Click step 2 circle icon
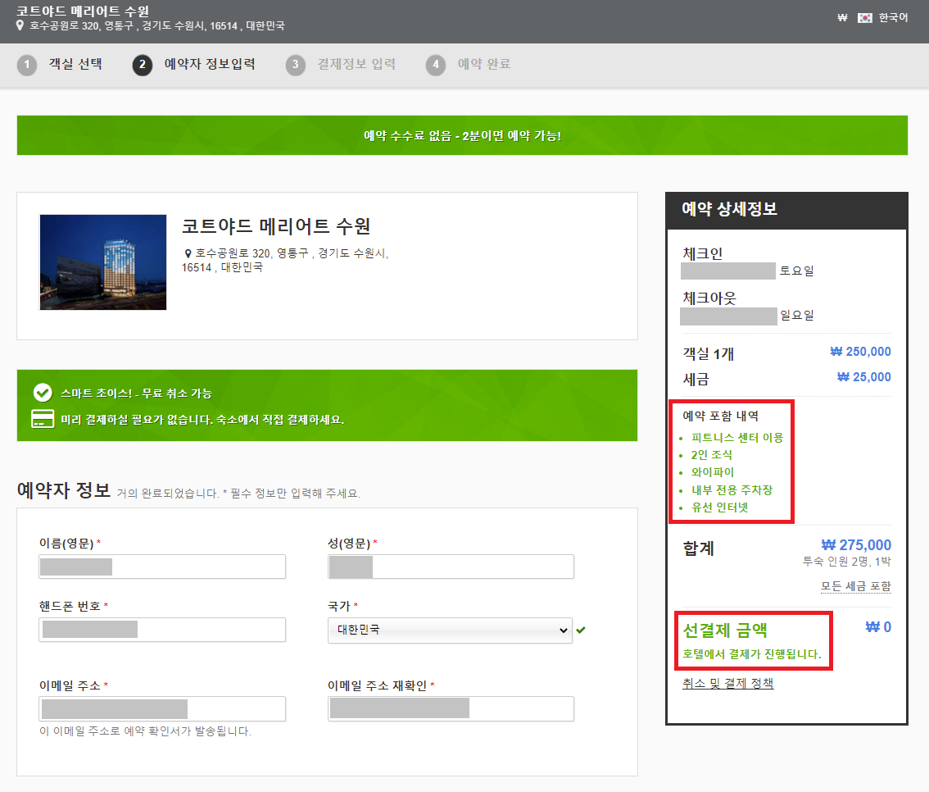The height and width of the screenshot is (792, 929). click(x=143, y=65)
